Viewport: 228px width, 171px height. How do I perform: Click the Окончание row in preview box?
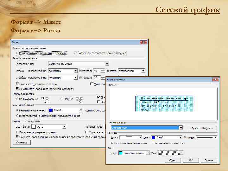click(x=164, y=106)
